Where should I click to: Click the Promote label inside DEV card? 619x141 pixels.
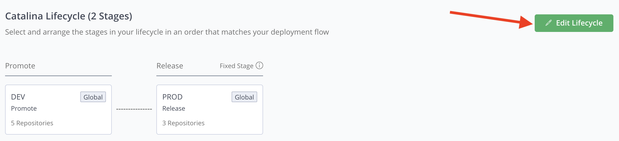(24, 109)
